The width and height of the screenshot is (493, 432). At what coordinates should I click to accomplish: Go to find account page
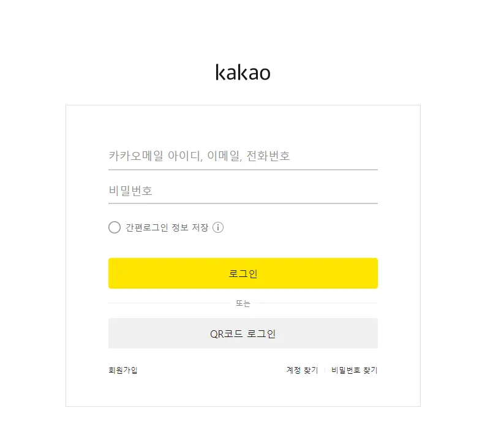click(302, 370)
